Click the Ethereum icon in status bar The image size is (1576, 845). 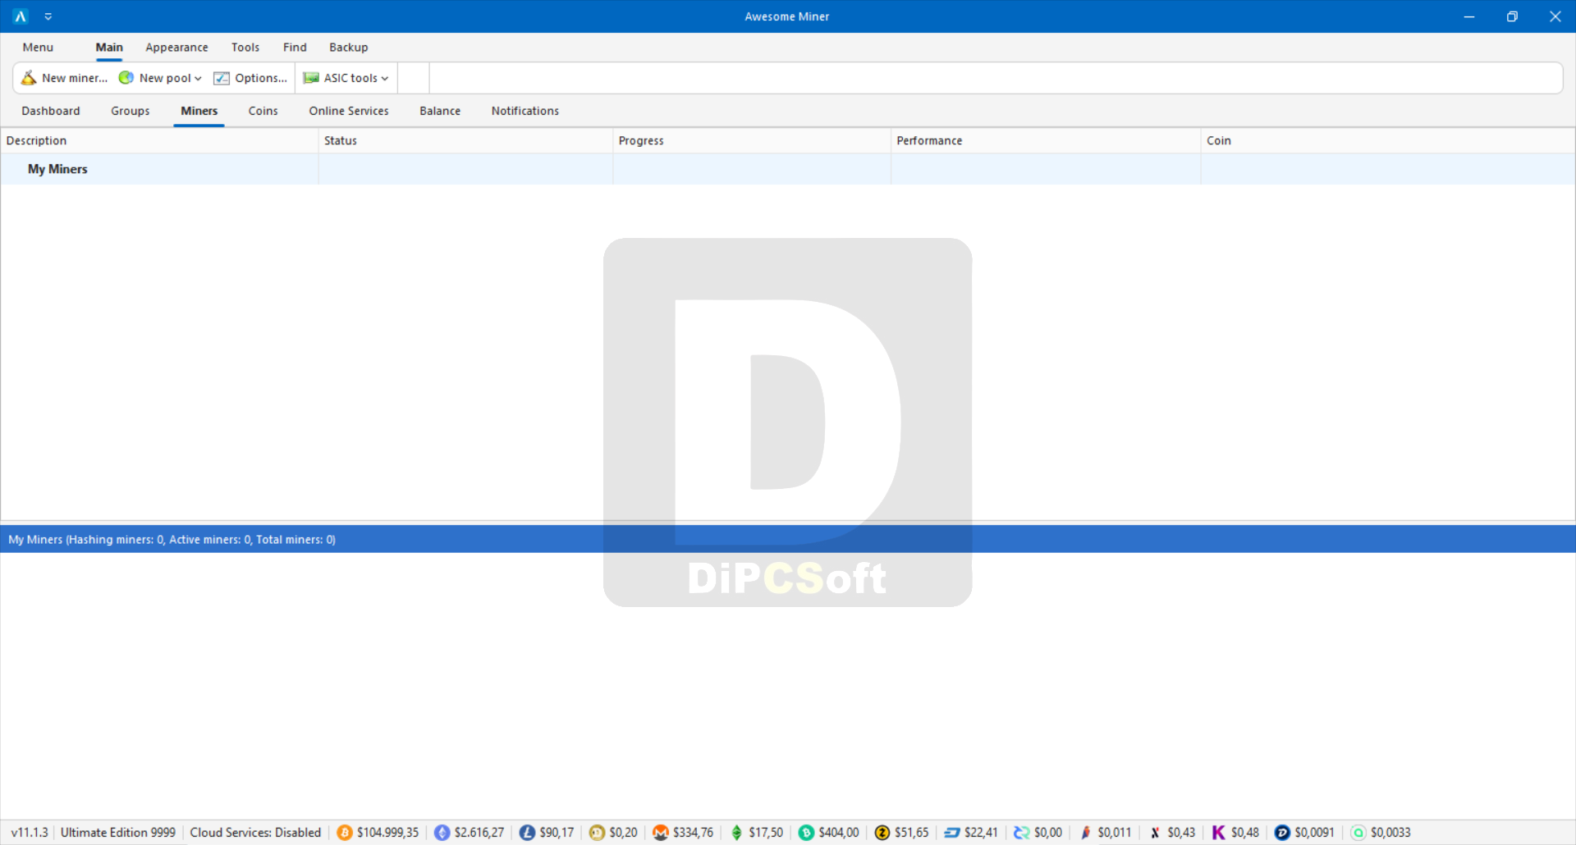click(x=442, y=833)
